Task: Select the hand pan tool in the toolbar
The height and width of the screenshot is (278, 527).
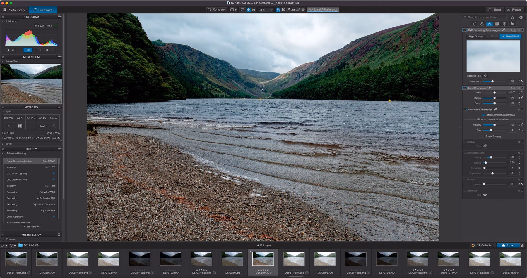Action: [278, 9]
